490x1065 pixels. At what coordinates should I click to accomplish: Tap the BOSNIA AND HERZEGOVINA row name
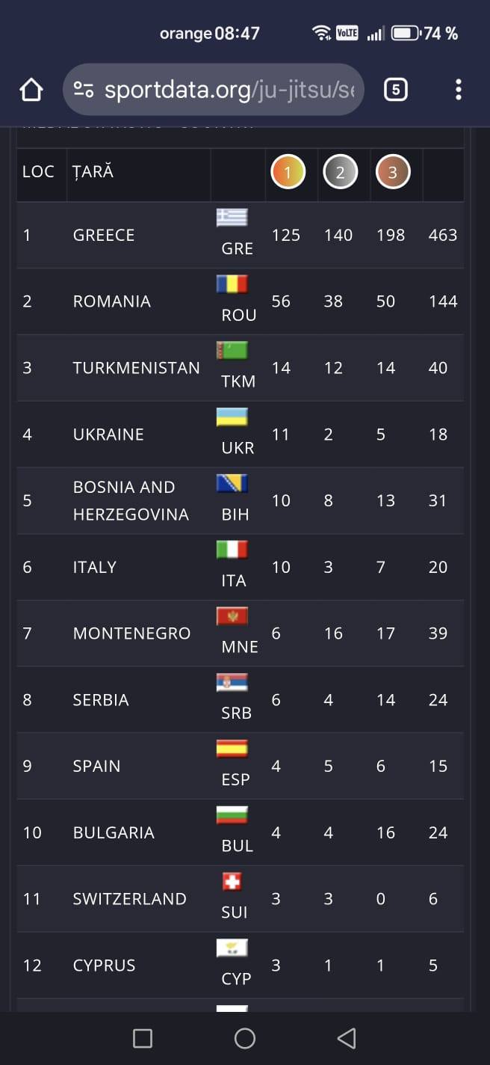coord(131,500)
